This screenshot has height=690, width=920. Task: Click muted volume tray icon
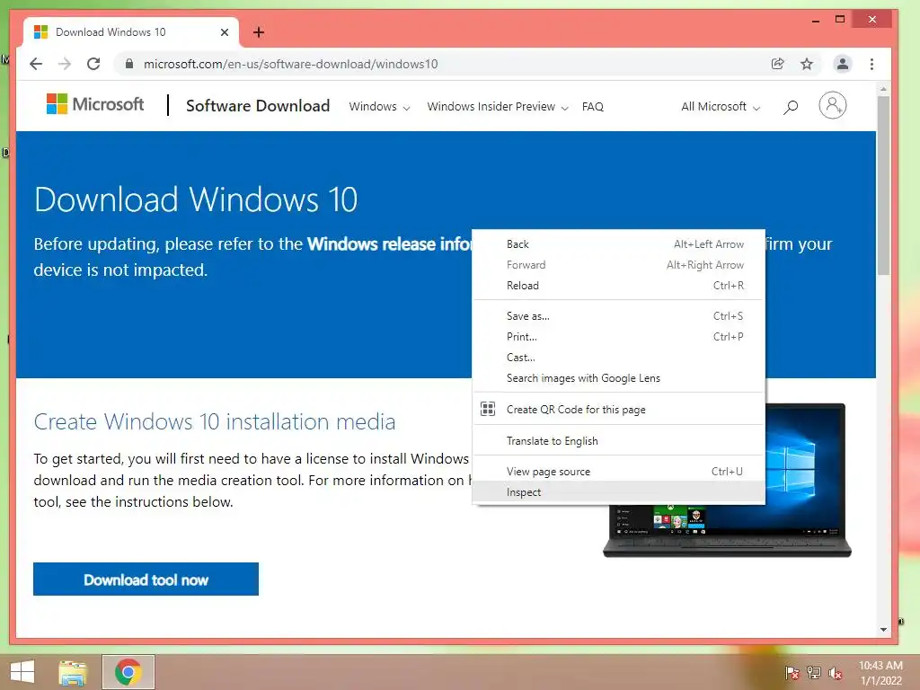click(836, 673)
